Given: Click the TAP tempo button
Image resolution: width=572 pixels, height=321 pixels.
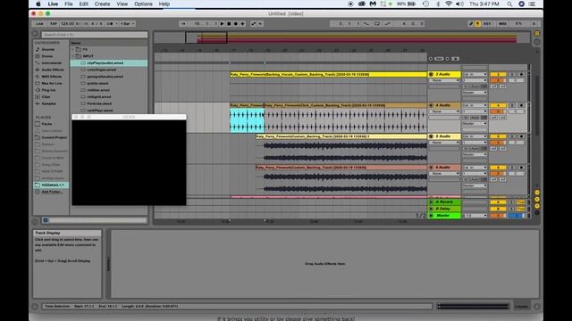Looking at the screenshot, I should click(54, 24).
